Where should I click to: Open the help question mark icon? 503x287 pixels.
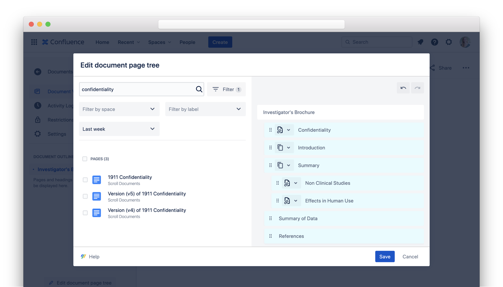click(434, 42)
